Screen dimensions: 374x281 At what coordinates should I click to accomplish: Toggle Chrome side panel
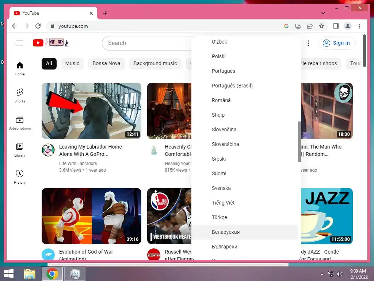pos(336,26)
